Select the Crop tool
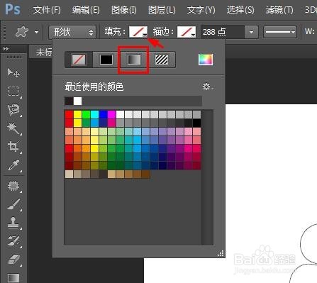The height and width of the screenshot is (283, 317). [13, 146]
